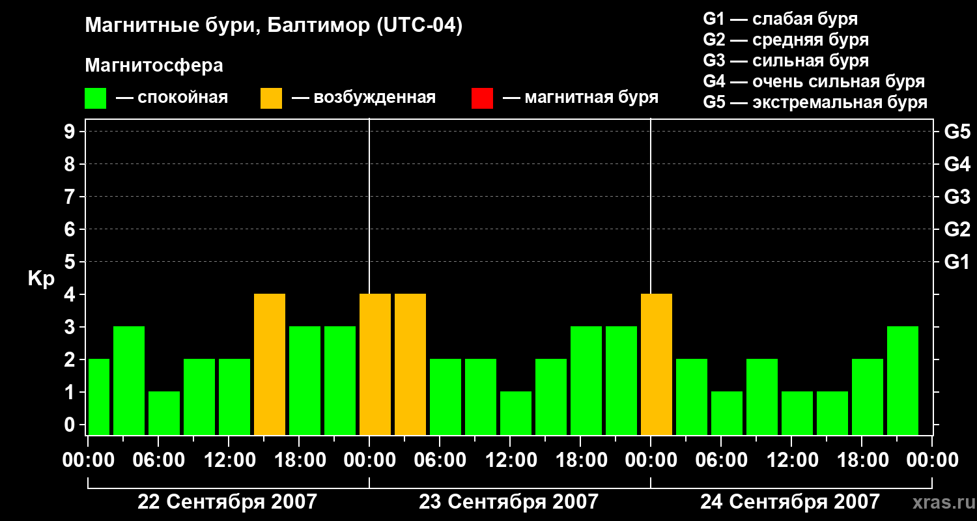977x521 pixels.
Task: Click the last green 21:00–00:00 bar on 24 September
Action: 903,380
